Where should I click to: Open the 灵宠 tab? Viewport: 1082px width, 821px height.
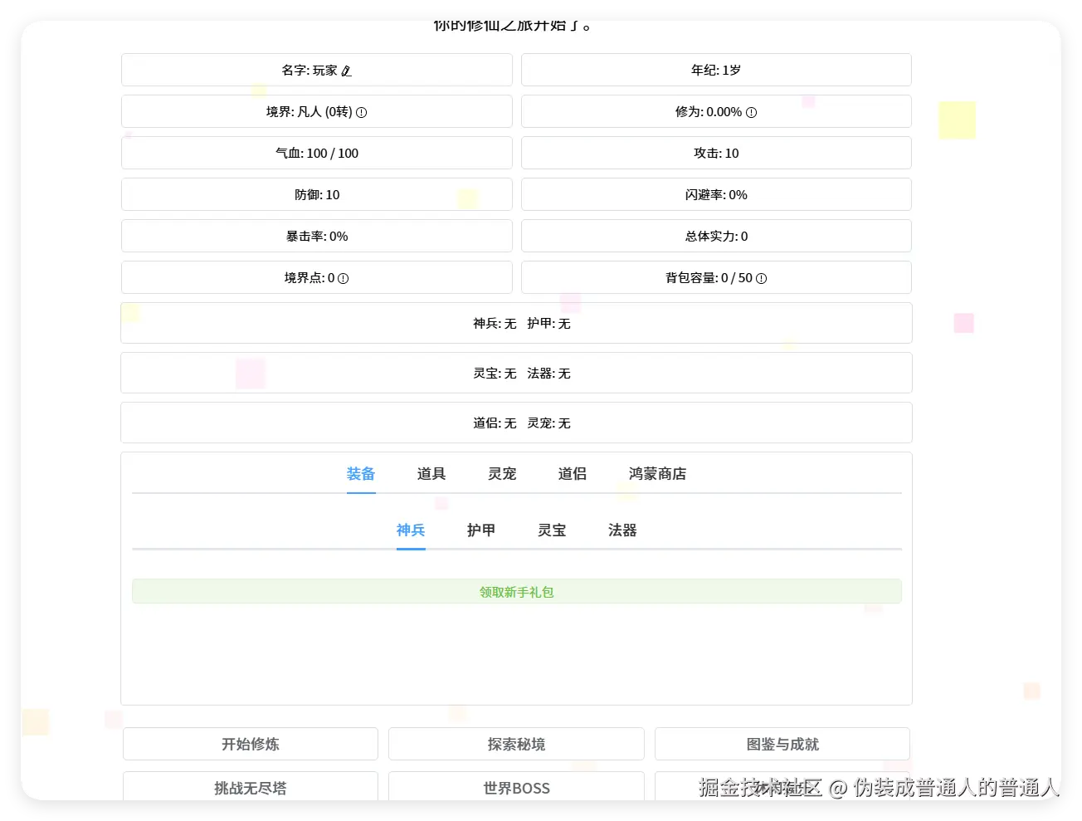(x=501, y=474)
